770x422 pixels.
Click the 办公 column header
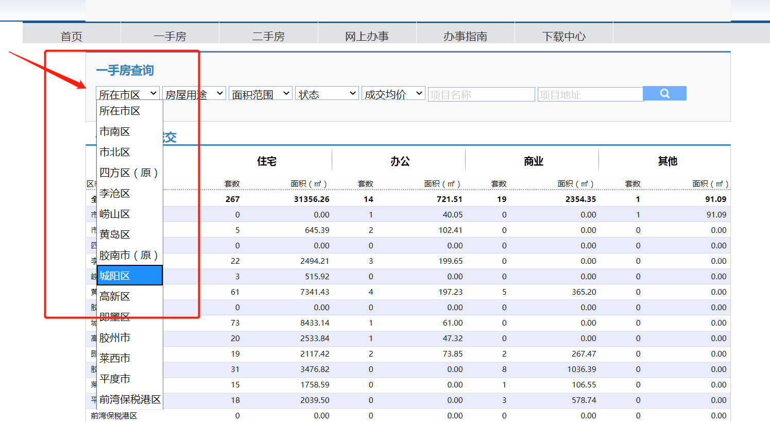pos(400,161)
